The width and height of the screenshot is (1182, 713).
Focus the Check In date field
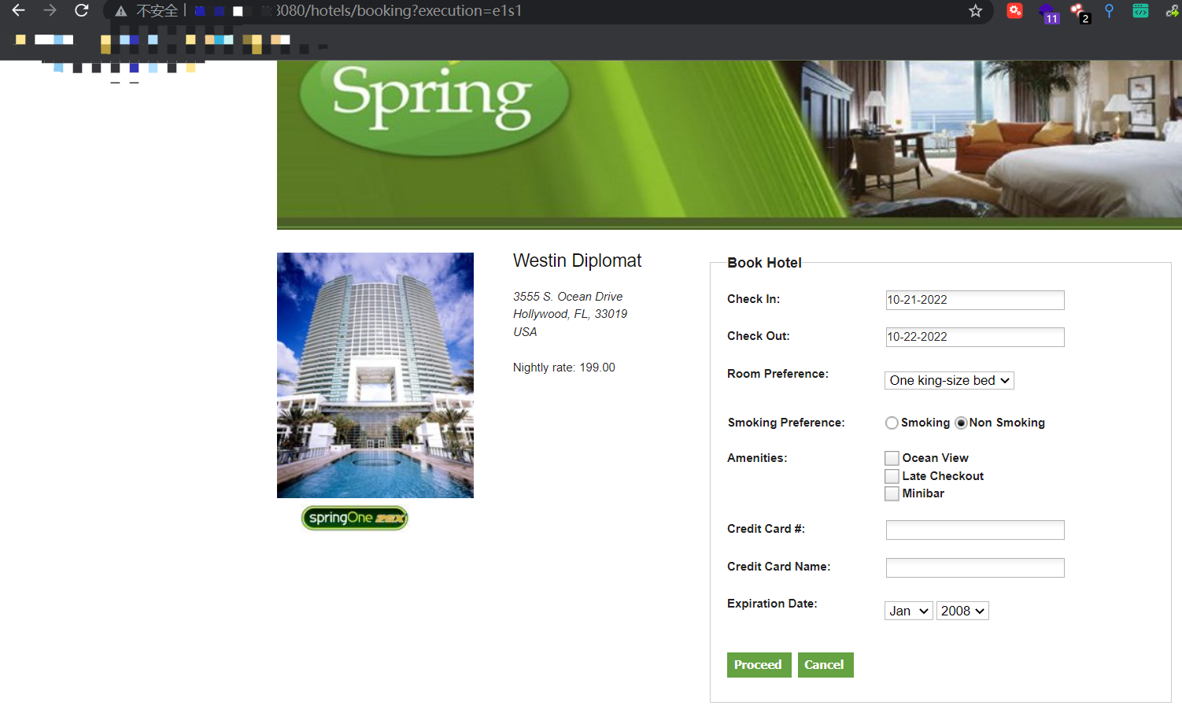(x=975, y=300)
